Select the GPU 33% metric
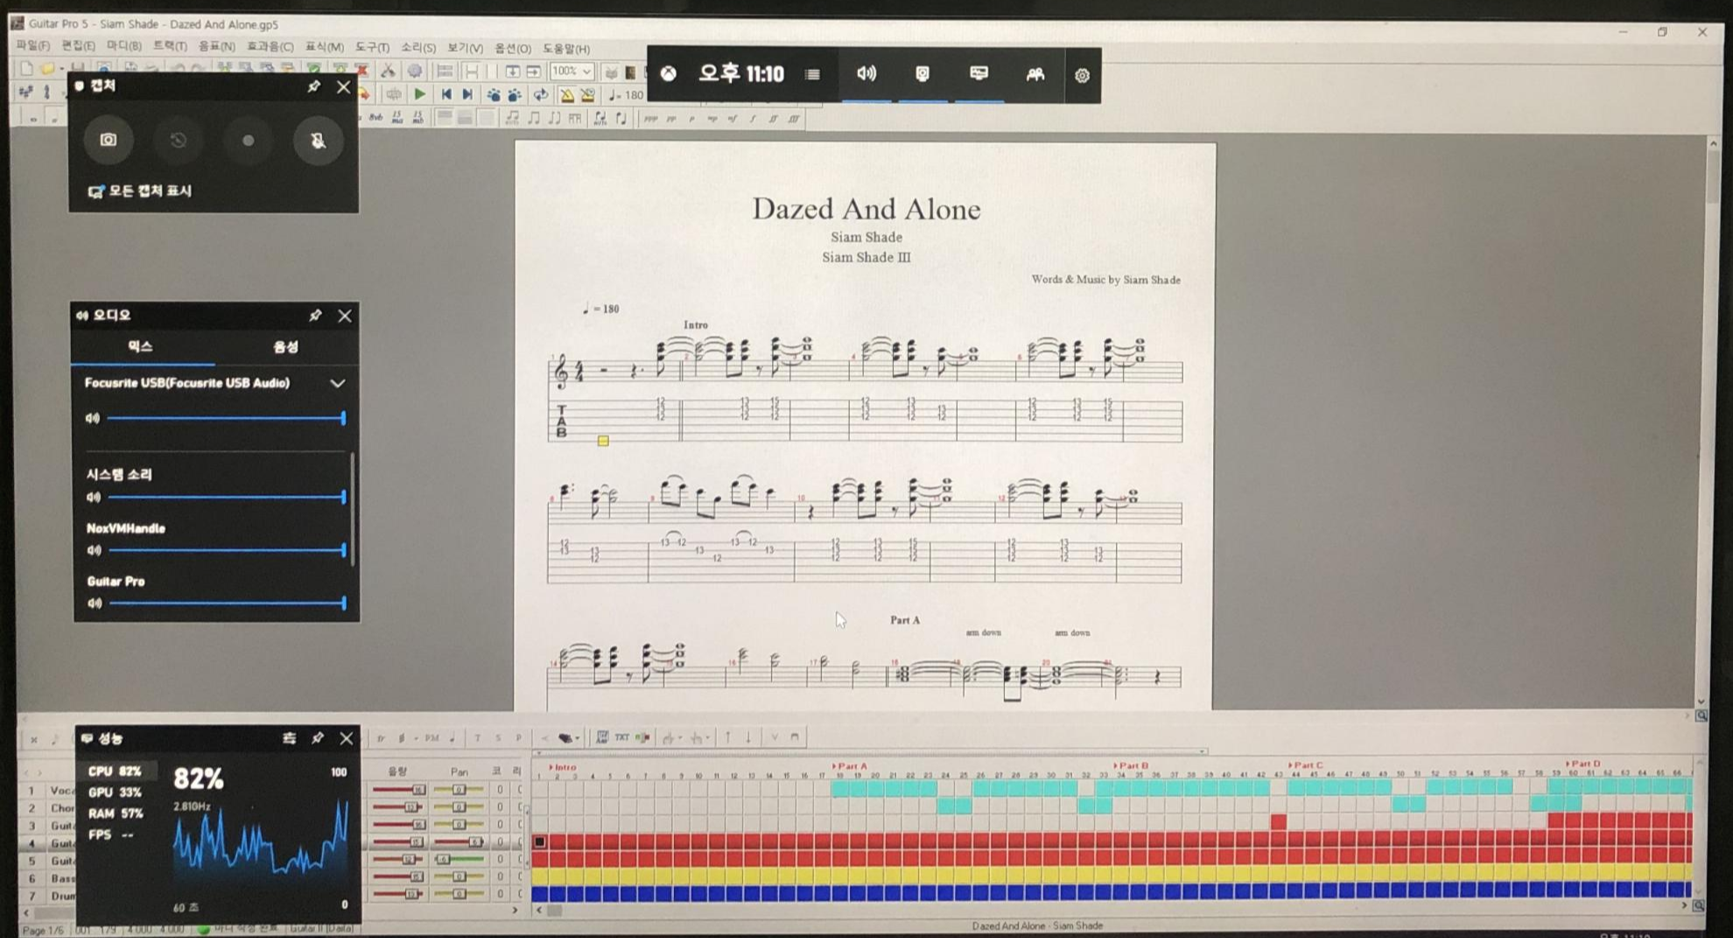This screenshot has height=938, width=1733. [x=115, y=793]
